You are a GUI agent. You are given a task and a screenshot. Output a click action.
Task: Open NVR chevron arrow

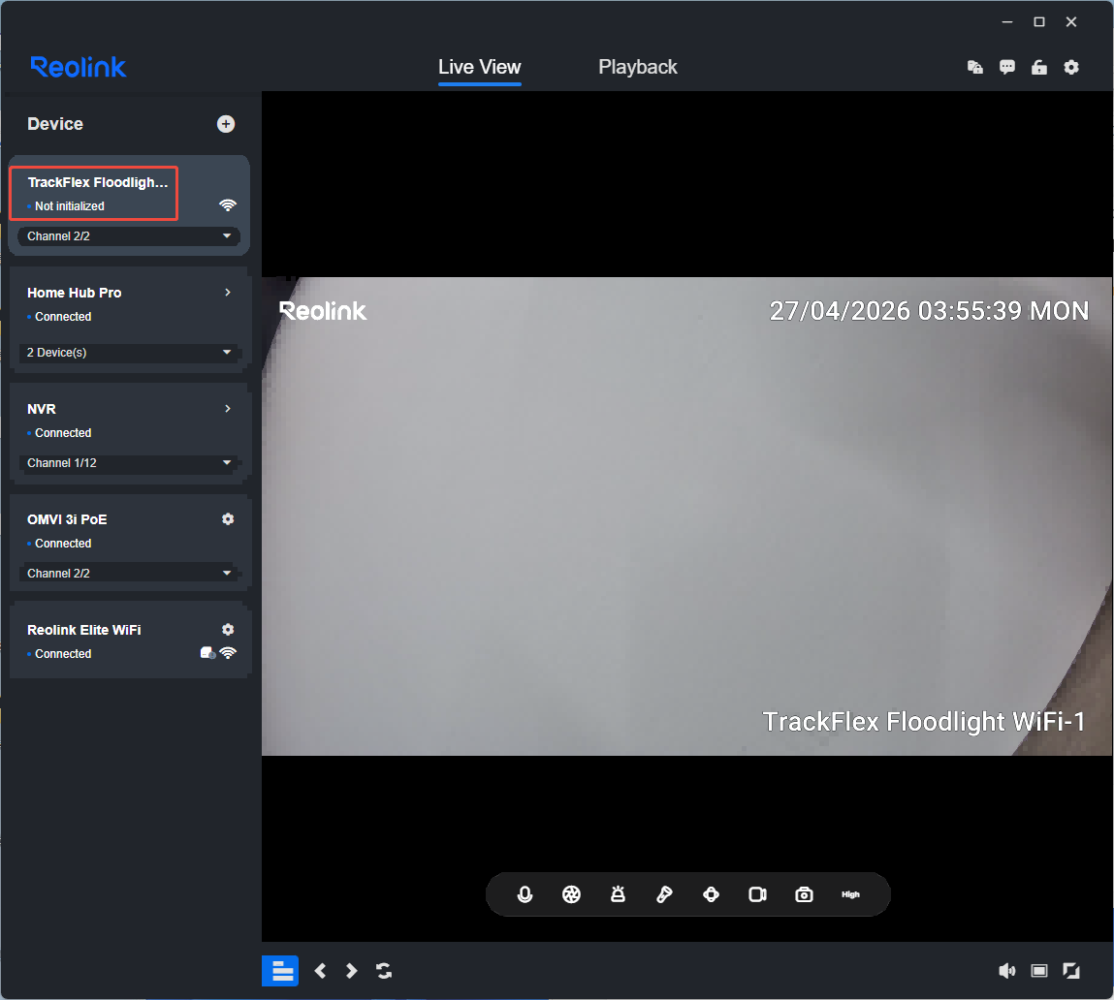(227, 409)
